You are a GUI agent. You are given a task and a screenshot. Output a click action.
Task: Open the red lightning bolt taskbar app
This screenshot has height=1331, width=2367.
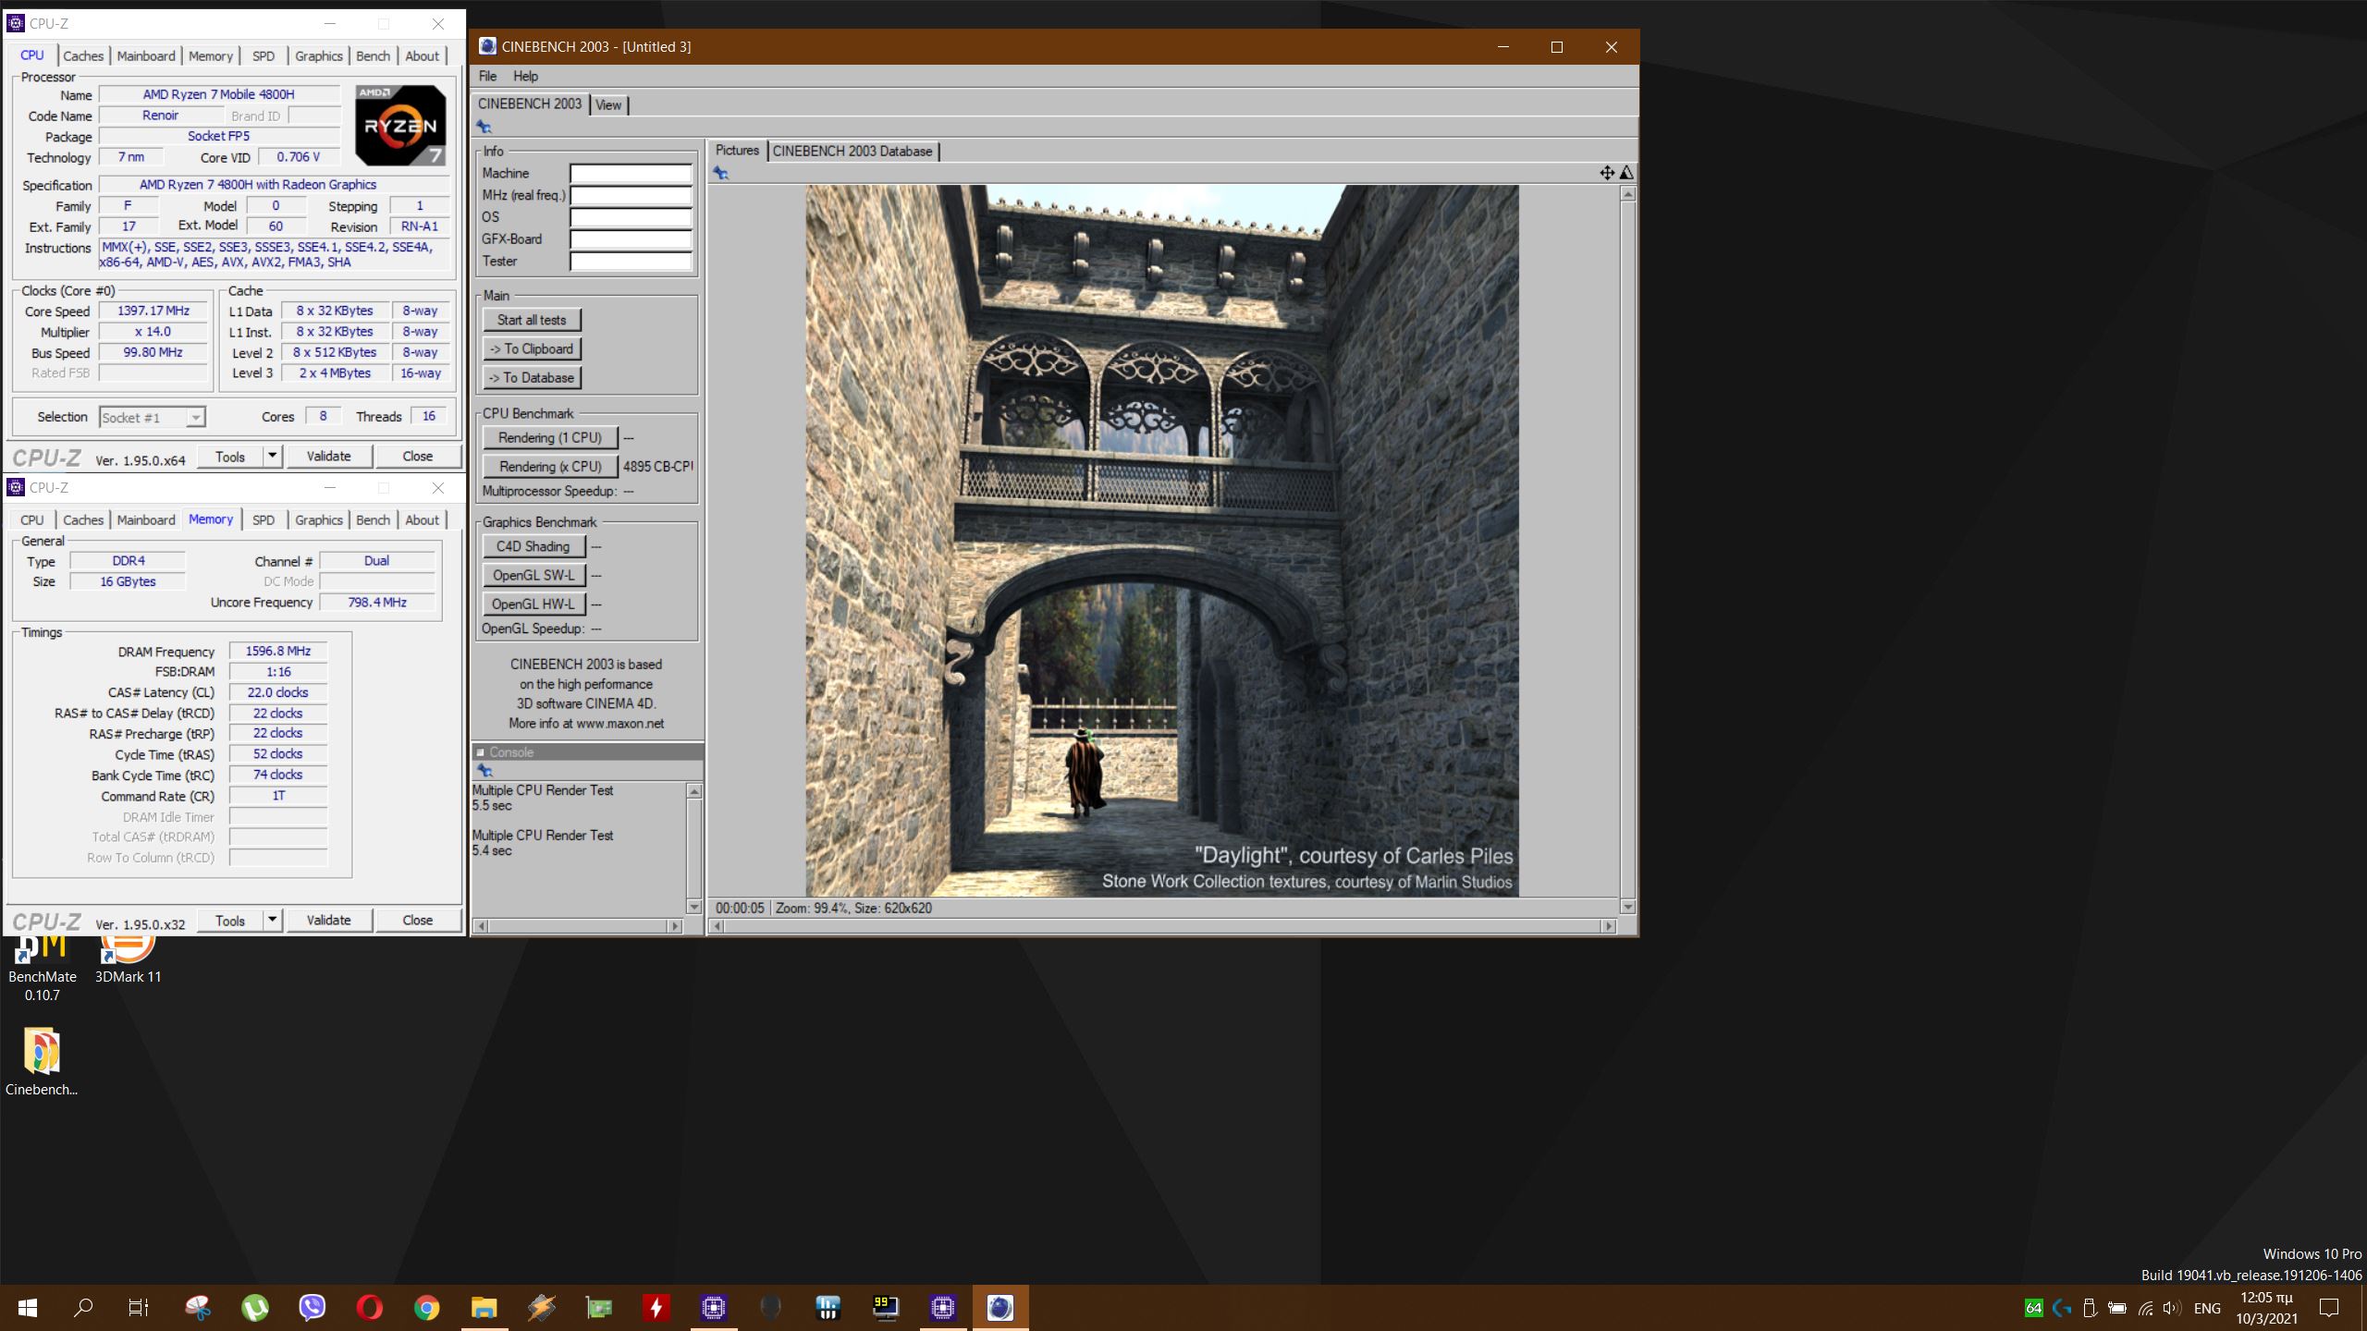tap(656, 1308)
